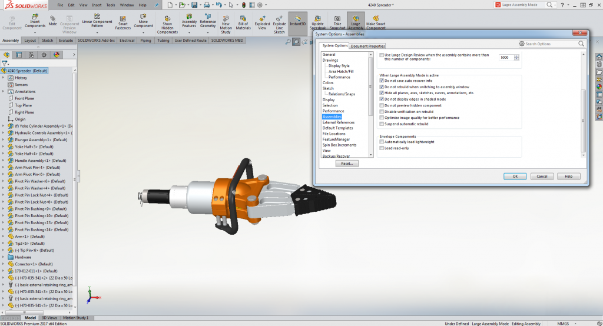Click the Rebuild traffic light icon
Viewport: 603px width, 326px height.
pos(243,5)
